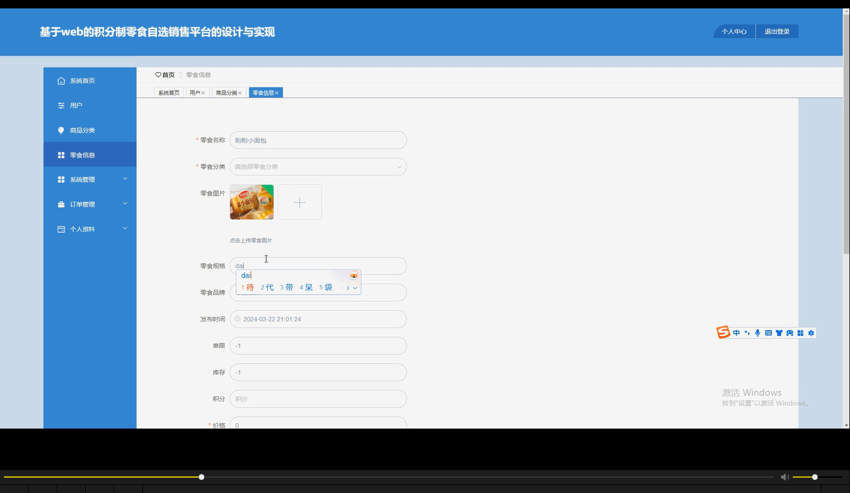The image size is (850, 493).
Task: Select candidate word 袋 in the IME popup
Action: click(x=328, y=287)
